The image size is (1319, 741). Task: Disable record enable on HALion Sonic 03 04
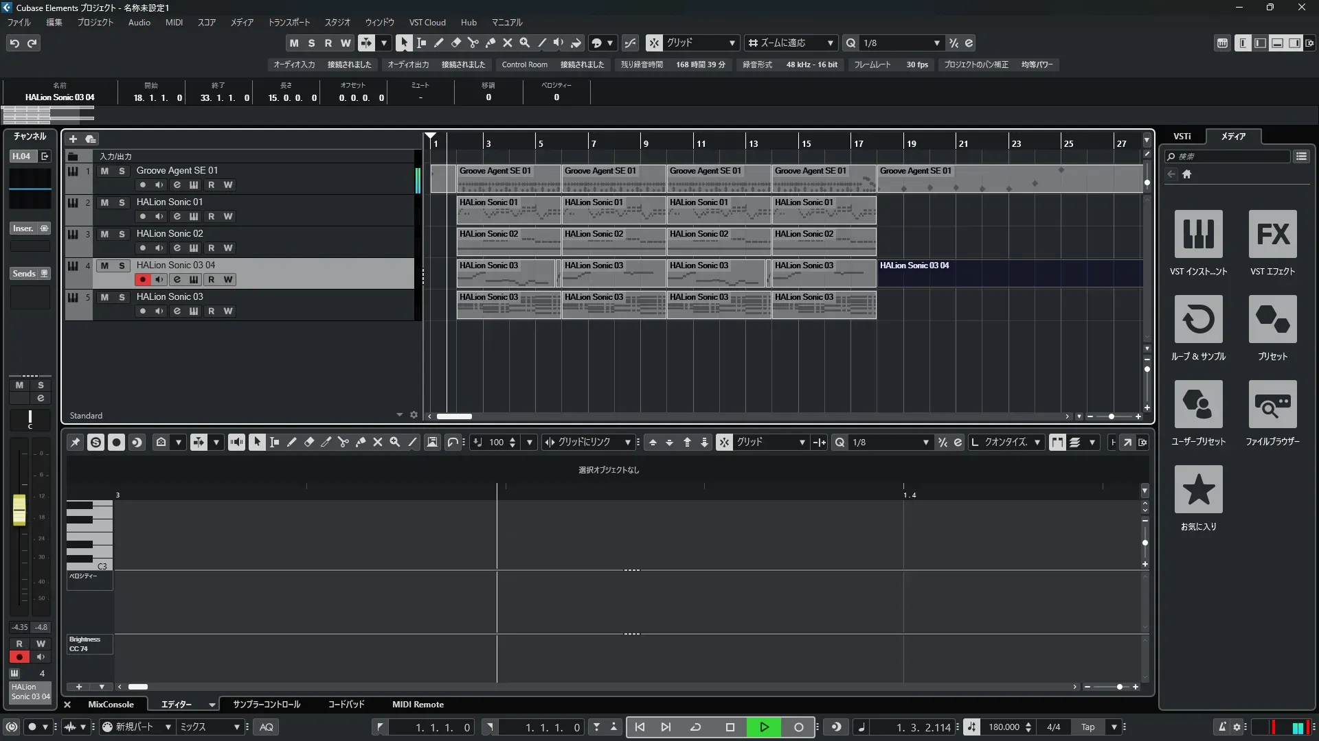[142, 280]
